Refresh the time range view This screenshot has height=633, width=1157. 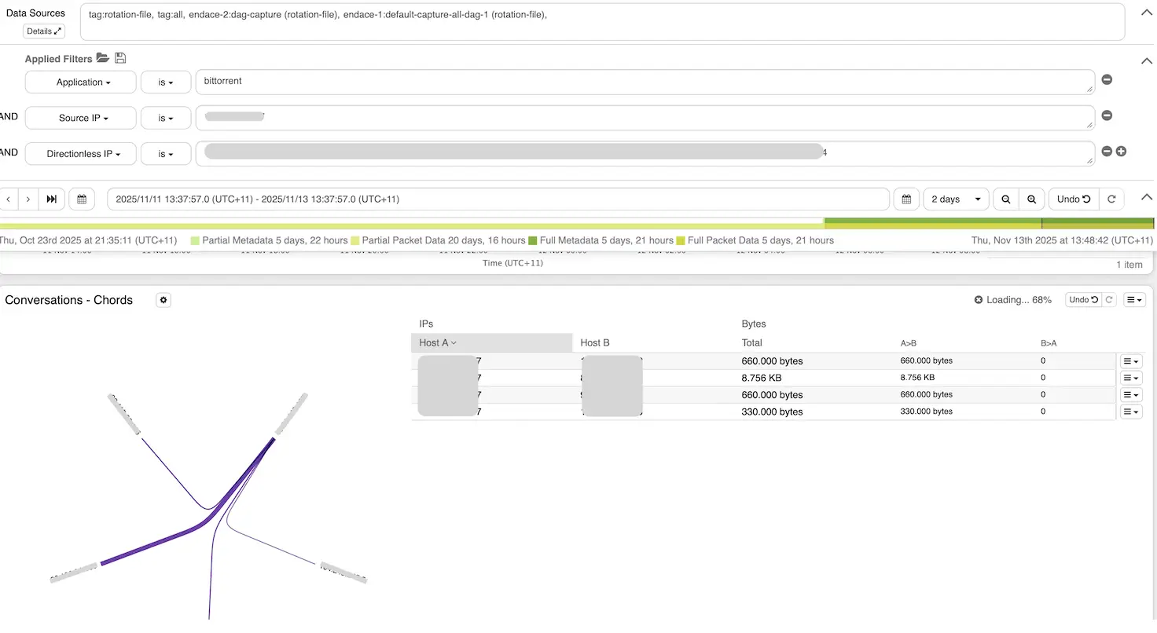click(1111, 199)
